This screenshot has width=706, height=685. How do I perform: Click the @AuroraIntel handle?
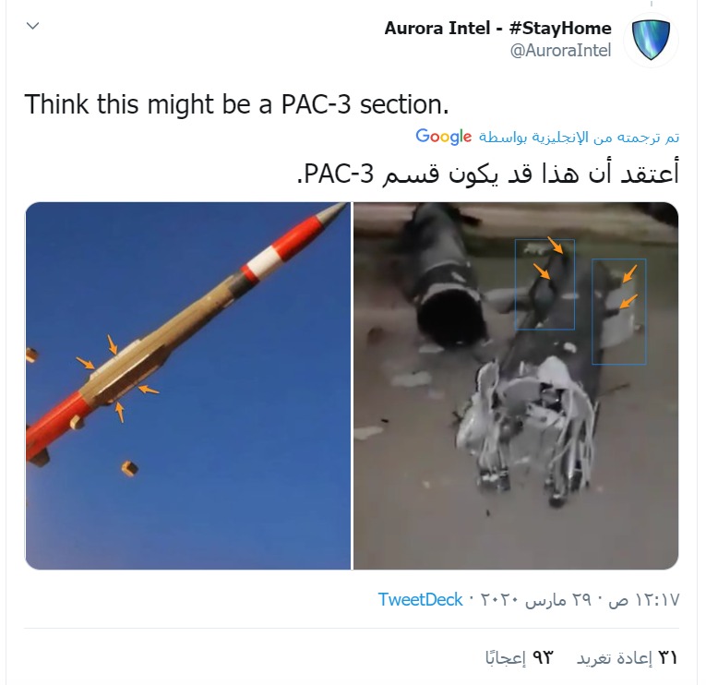tap(560, 51)
